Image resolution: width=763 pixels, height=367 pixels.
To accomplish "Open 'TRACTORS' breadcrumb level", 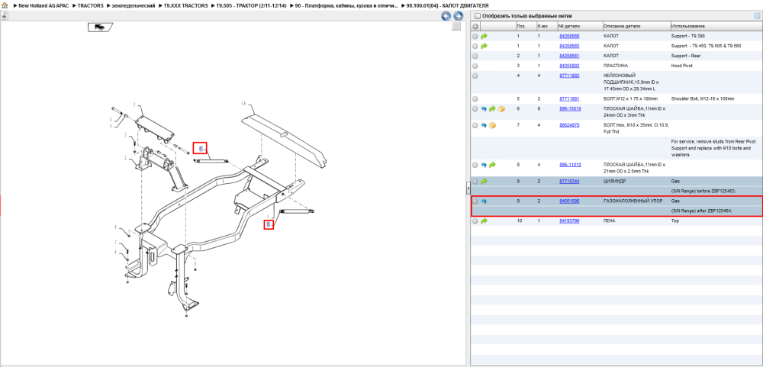I will pos(91,5).
